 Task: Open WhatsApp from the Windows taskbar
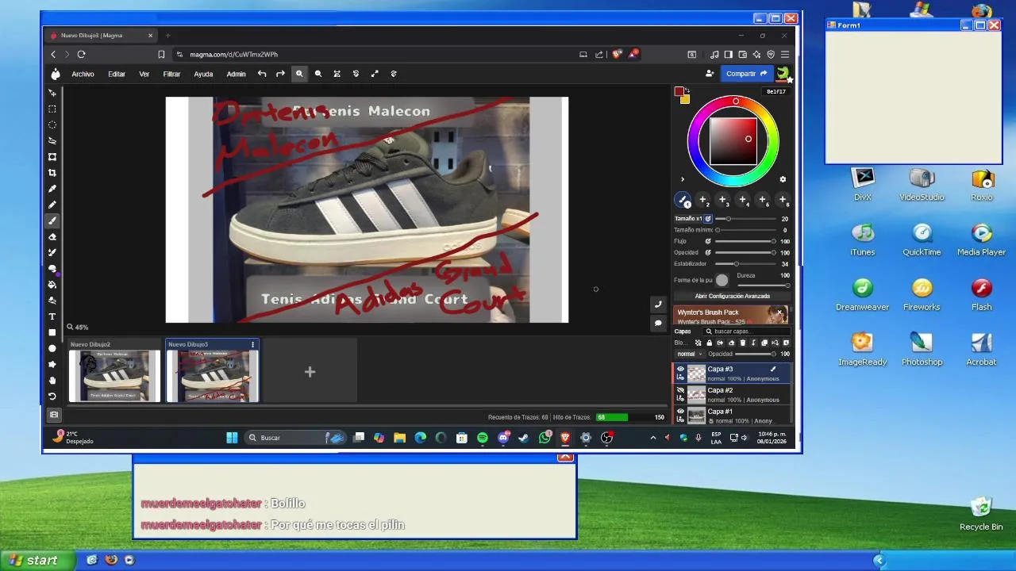545,438
